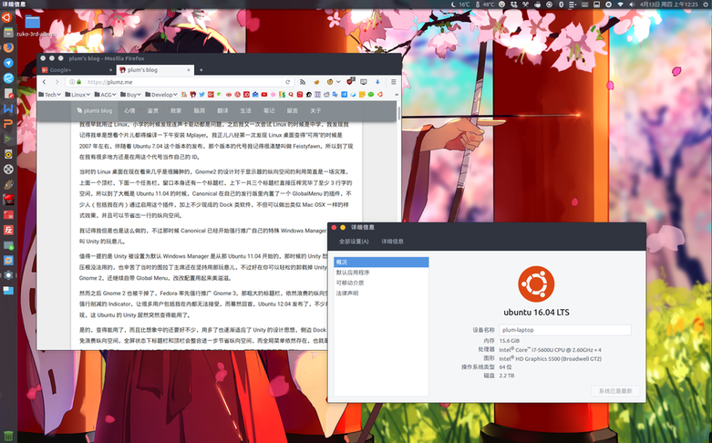Click the Trash icon in launcher

tap(8, 434)
